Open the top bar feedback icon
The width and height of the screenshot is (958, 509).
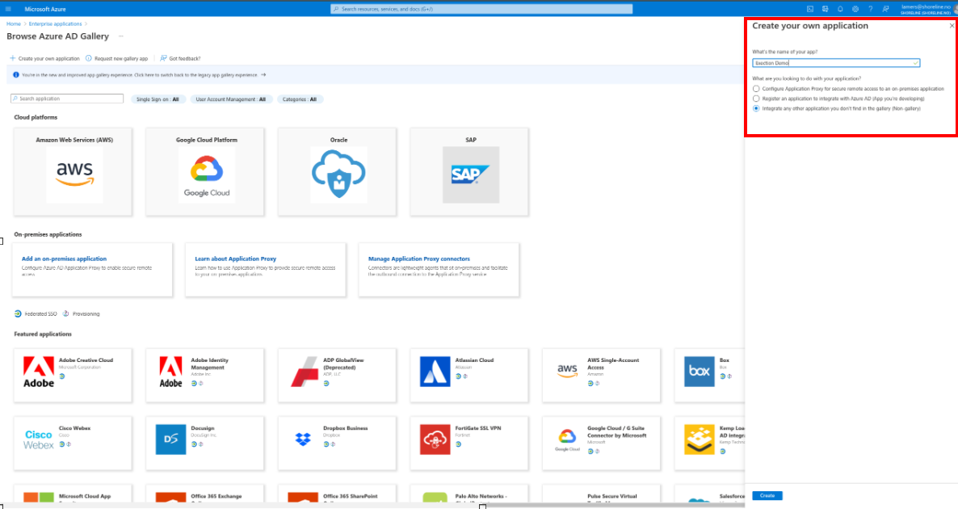pos(886,9)
